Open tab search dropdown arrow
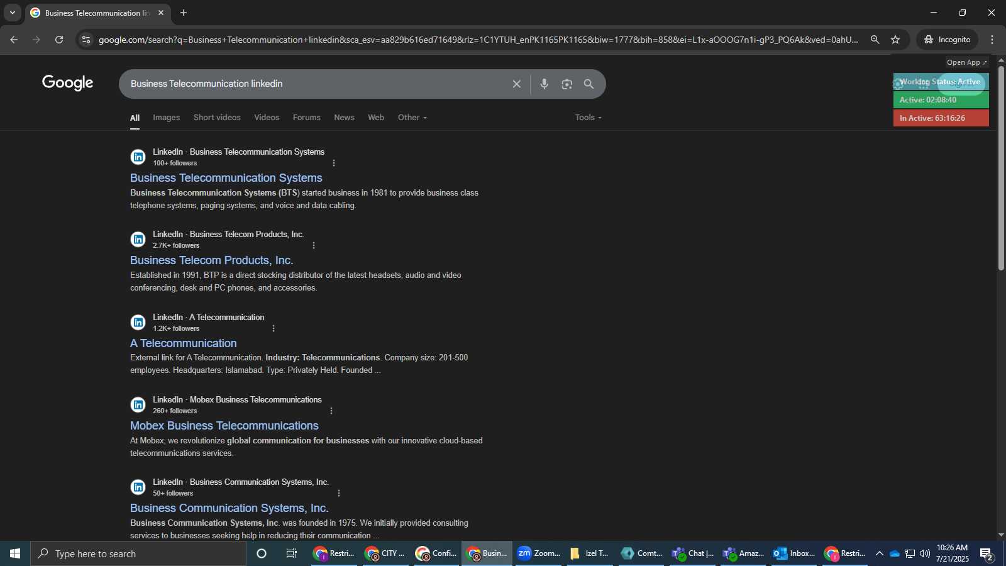The height and width of the screenshot is (566, 1006). tap(13, 13)
